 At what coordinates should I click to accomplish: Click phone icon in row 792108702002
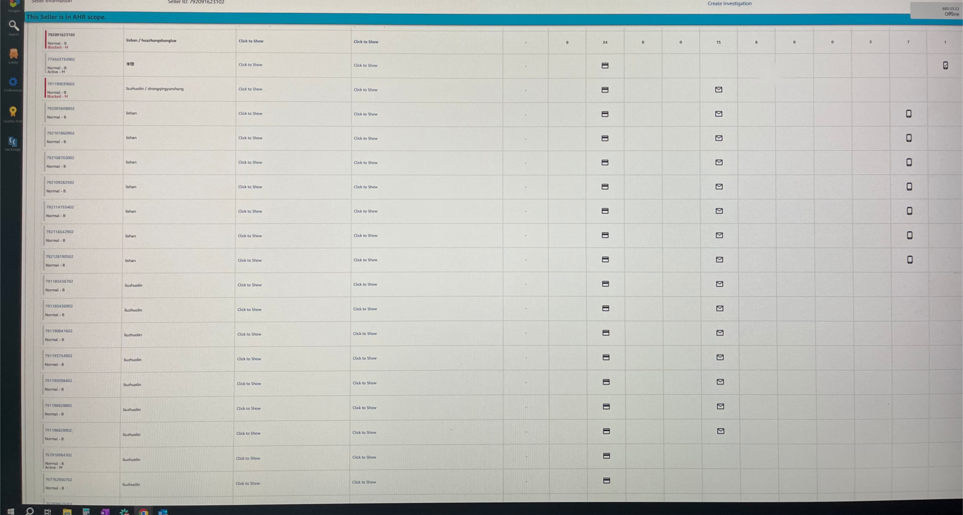click(909, 162)
